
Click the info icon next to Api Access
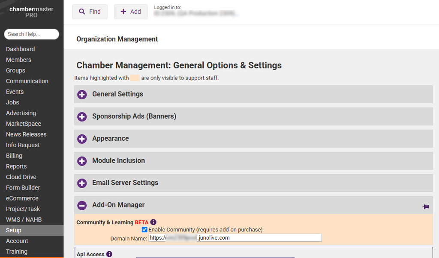pyautogui.click(x=109, y=254)
